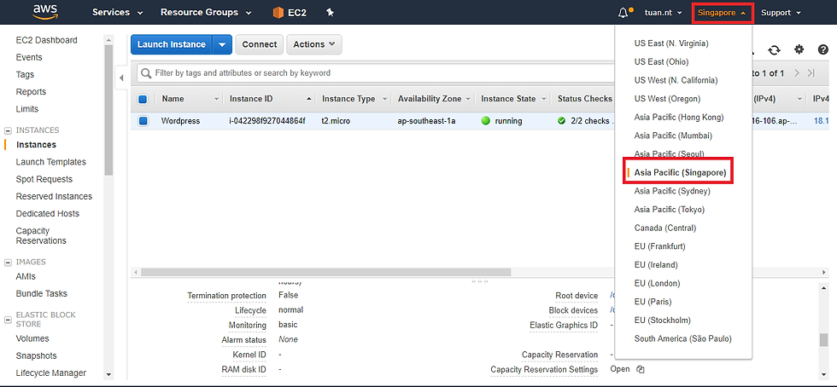Open the Support menu
The width and height of the screenshot is (837, 387).
[781, 12]
